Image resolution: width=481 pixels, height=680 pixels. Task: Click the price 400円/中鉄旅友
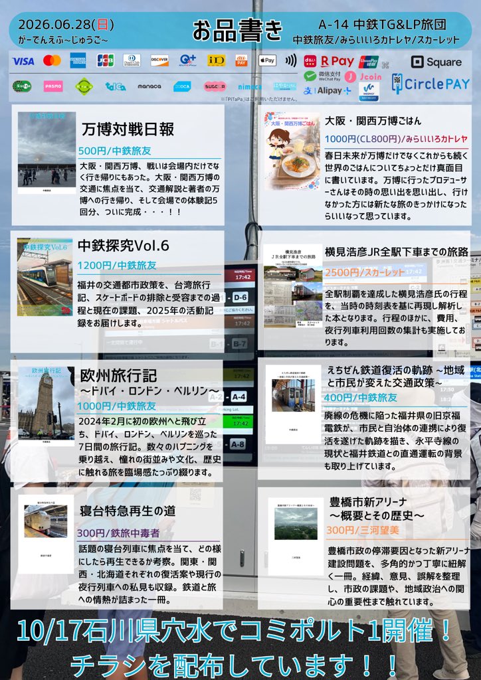point(361,397)
